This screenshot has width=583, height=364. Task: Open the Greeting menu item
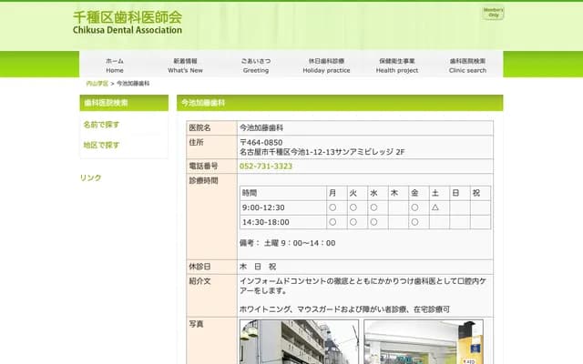[x=256, y=66]
